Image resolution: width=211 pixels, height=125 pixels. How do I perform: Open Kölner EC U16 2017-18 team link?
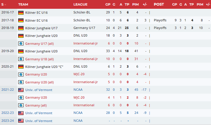click(x=36, y=20)
